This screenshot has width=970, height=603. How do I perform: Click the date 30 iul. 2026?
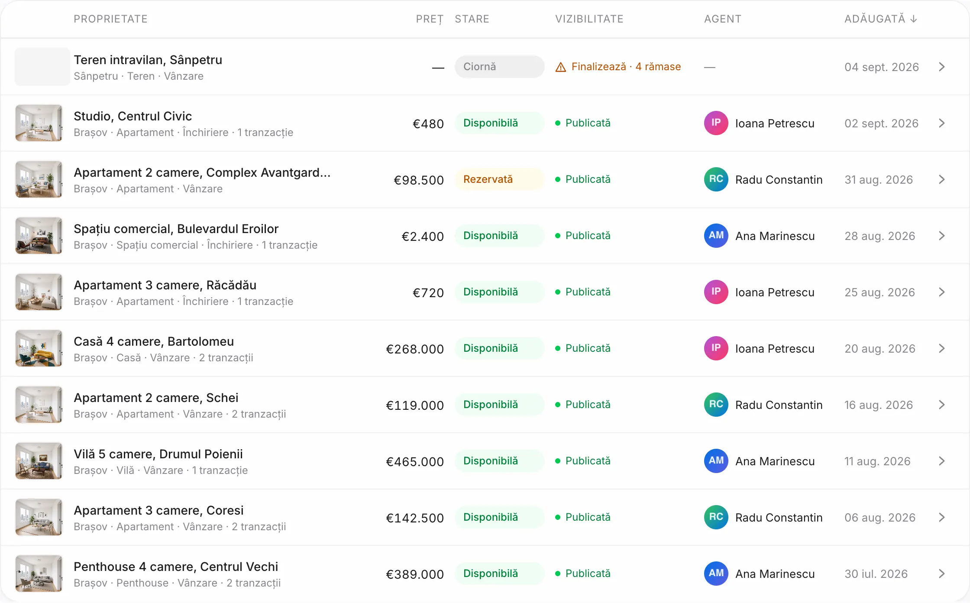(x=876, y=574)
